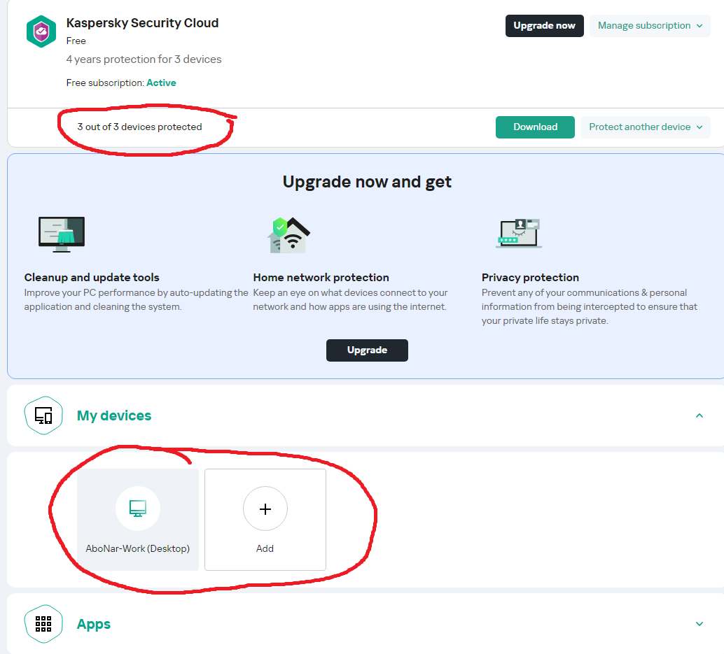This screenshot has width=724, height=654.
Task: Click the Kaspersky Security Cloud shield logo
Action: coord(41,31)
